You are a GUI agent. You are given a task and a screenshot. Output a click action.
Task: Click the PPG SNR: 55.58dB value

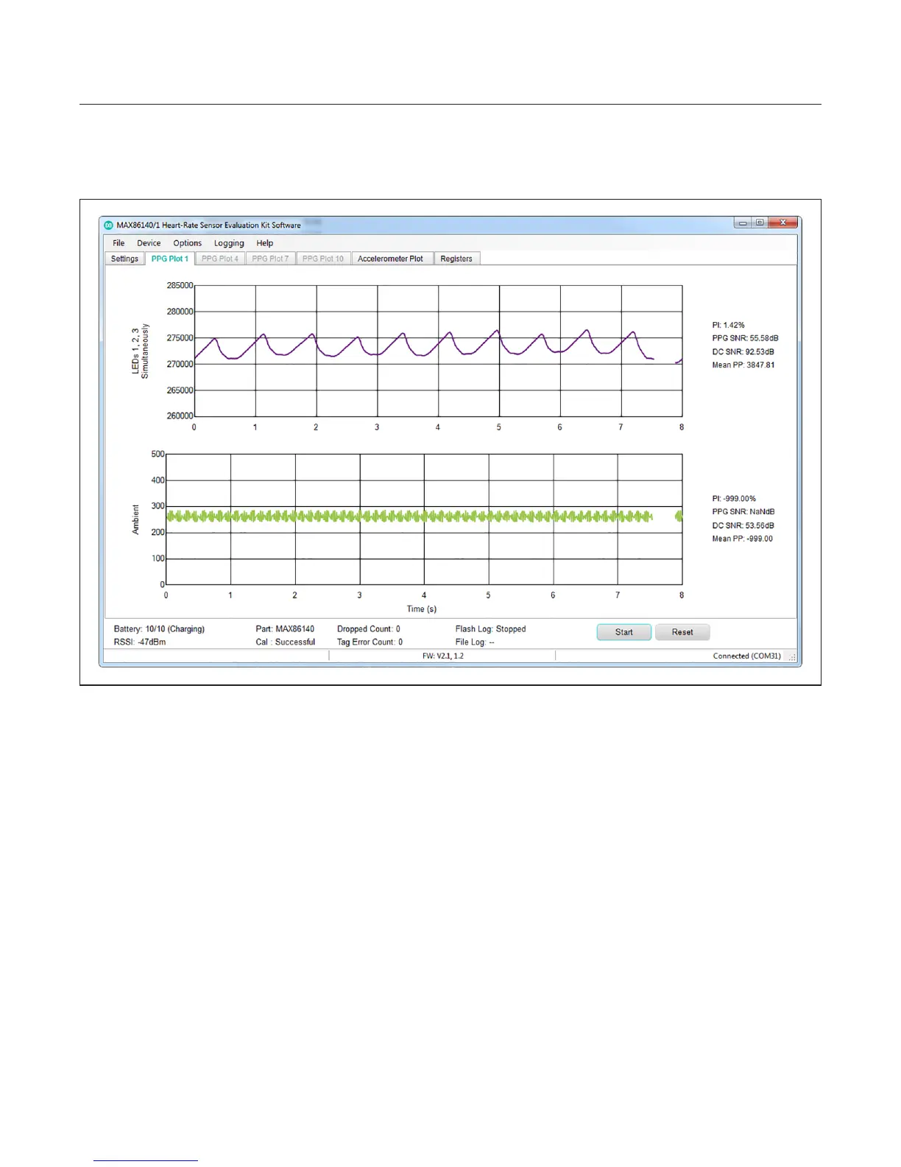coord(745,338)
